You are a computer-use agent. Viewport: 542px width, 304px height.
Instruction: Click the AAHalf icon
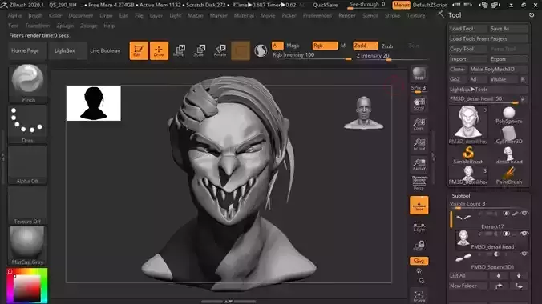click(x=419, y=164)
